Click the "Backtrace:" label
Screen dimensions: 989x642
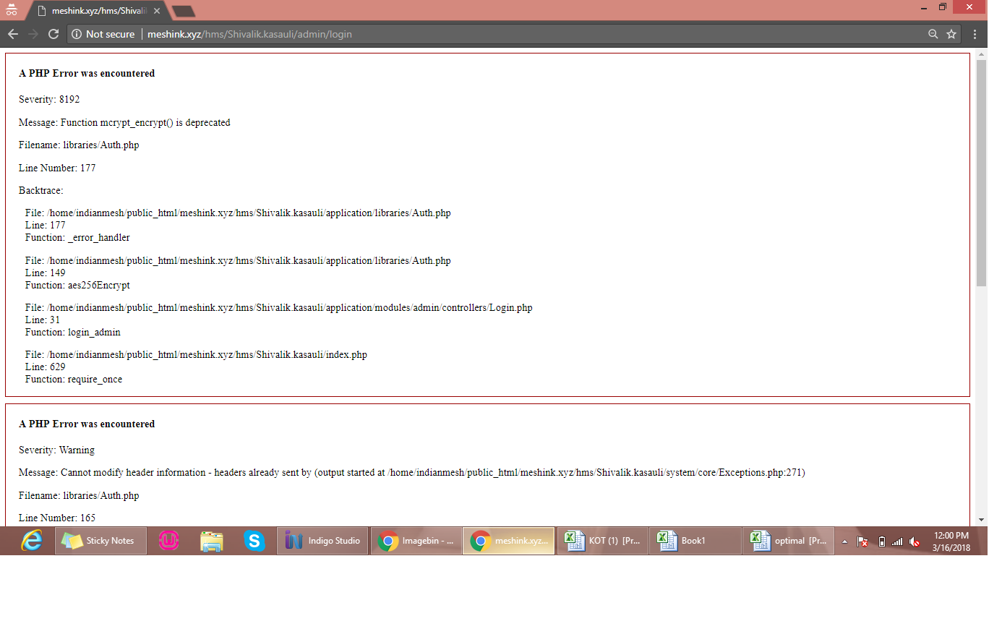[41, 190]
